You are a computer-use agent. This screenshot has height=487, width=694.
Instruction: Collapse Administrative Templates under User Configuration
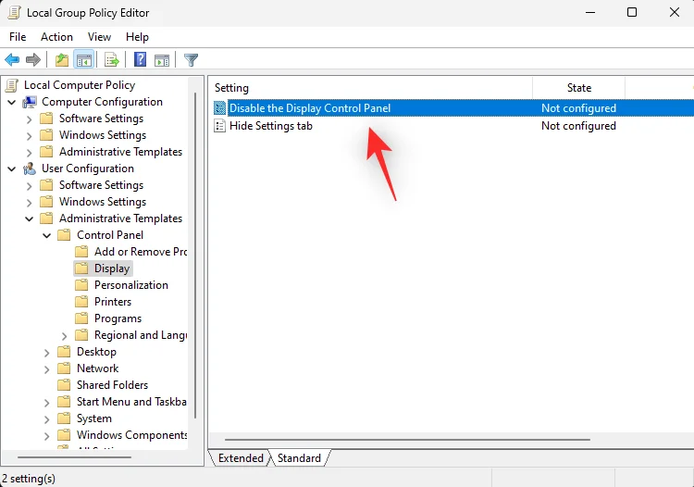pos(30,219)
